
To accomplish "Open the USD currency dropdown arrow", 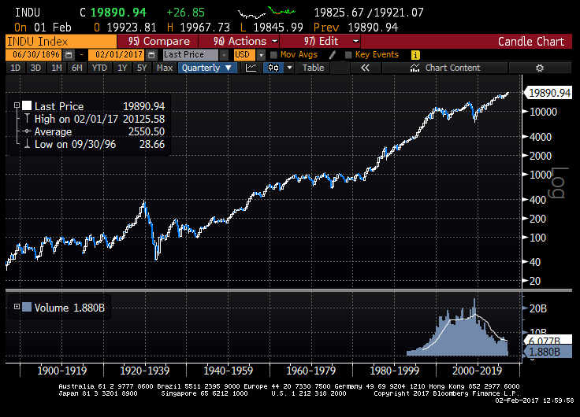I will point(261,55).
